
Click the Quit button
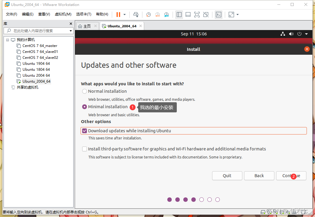(x=227, y=176)
